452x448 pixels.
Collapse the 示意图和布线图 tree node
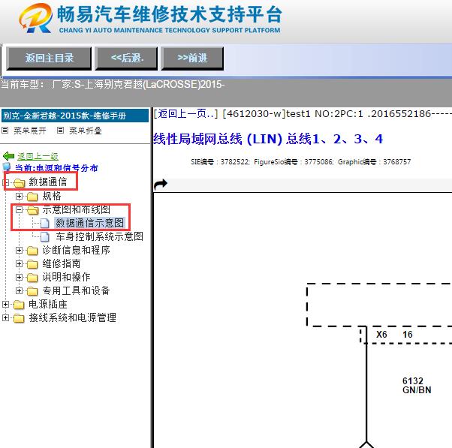click(19, 209)
